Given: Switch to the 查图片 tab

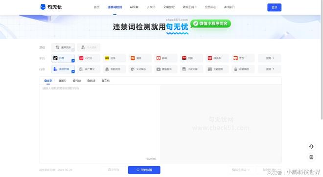Looking at the screenshot, I should [63, 81].
